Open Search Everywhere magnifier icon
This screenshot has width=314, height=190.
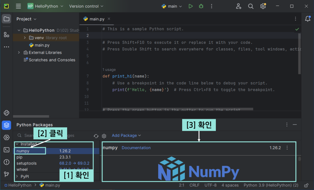click(x=251, y=6)
